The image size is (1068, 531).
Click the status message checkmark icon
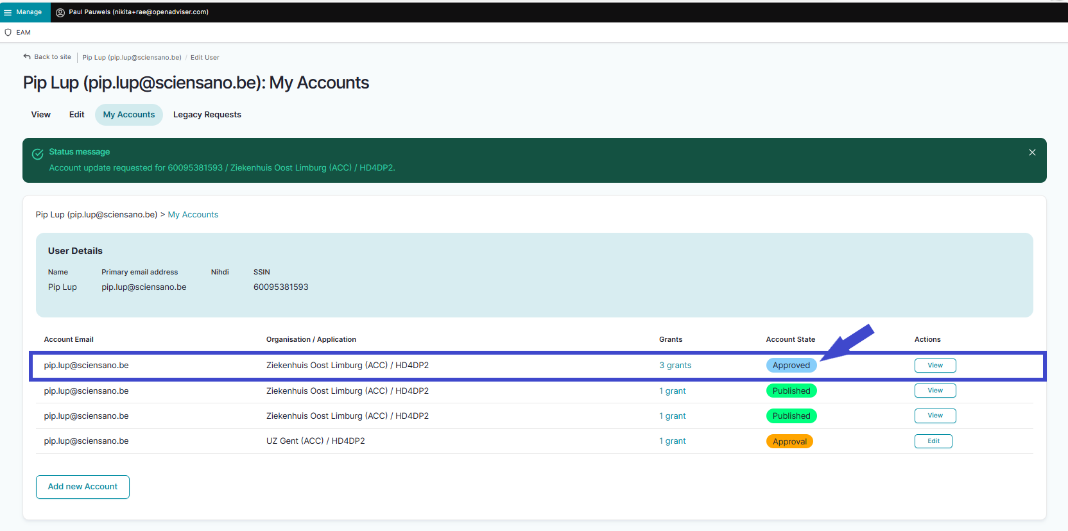tap(38, 154)
